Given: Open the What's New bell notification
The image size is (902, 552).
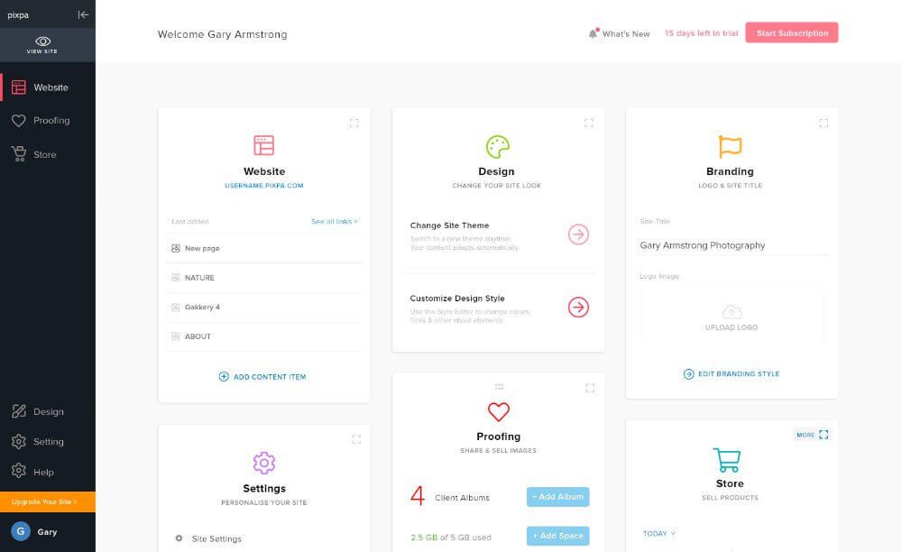Looking at the screenshot, I should point(594,33).
